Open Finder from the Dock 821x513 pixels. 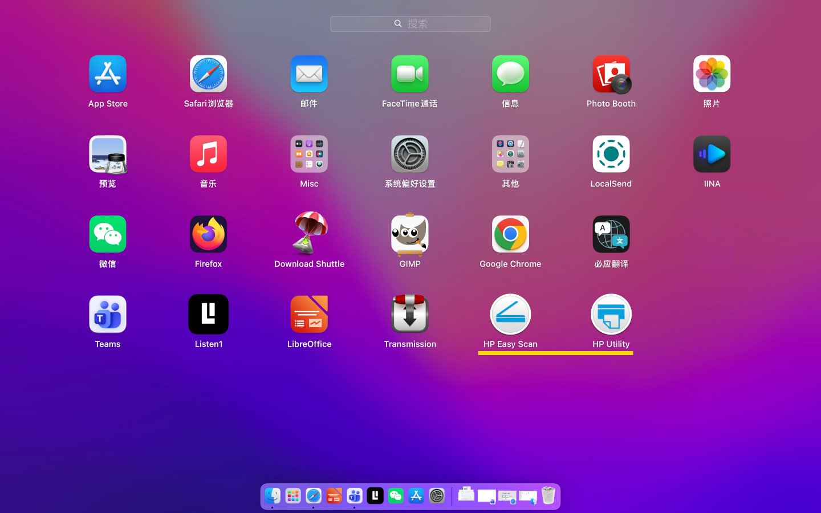(x=273, y=496)
